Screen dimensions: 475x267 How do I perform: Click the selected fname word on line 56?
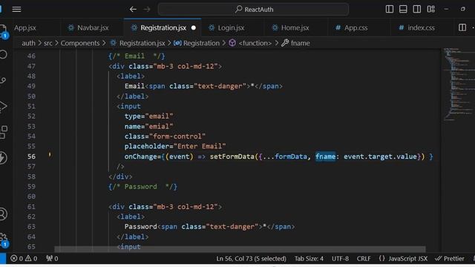pos(325,156)
